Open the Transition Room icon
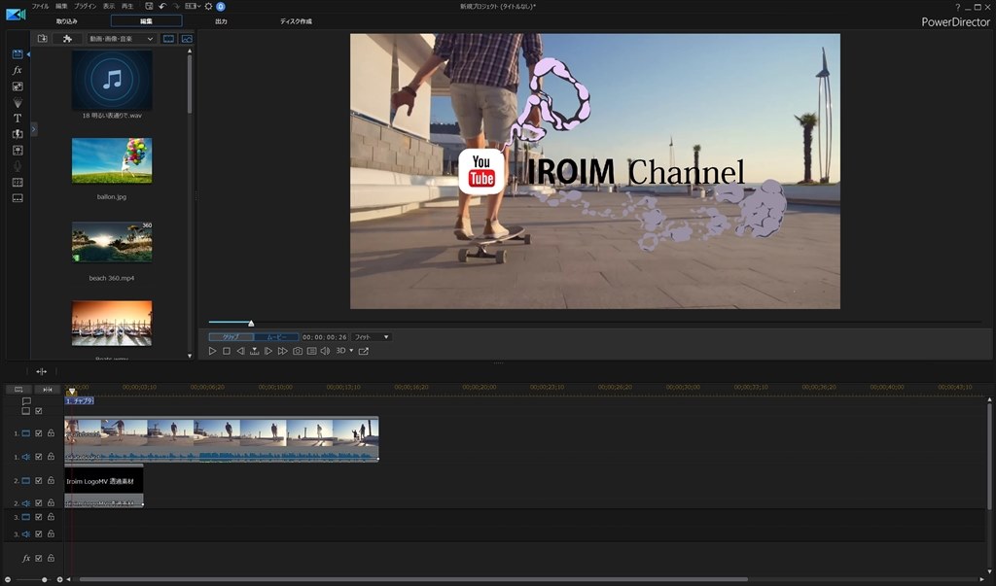Viewport: 996px width, 586px height. tap(18, 134)
